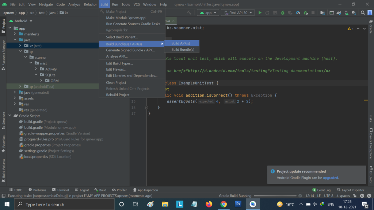Click the Stop square icon in toolbar
This screenshot has height=210, width=374.
pos(313,13)
